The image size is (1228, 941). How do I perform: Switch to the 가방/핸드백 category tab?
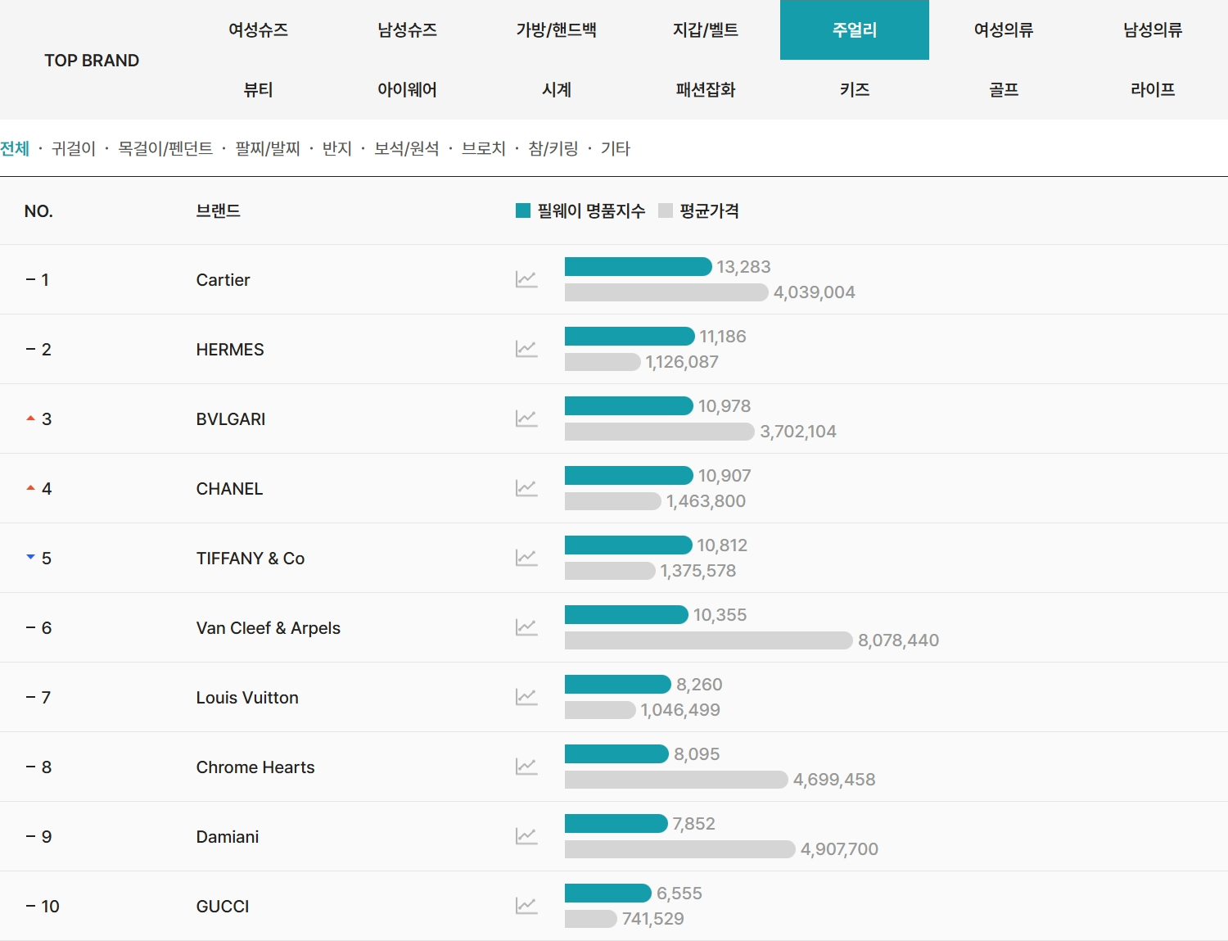[x=556, y=30]
